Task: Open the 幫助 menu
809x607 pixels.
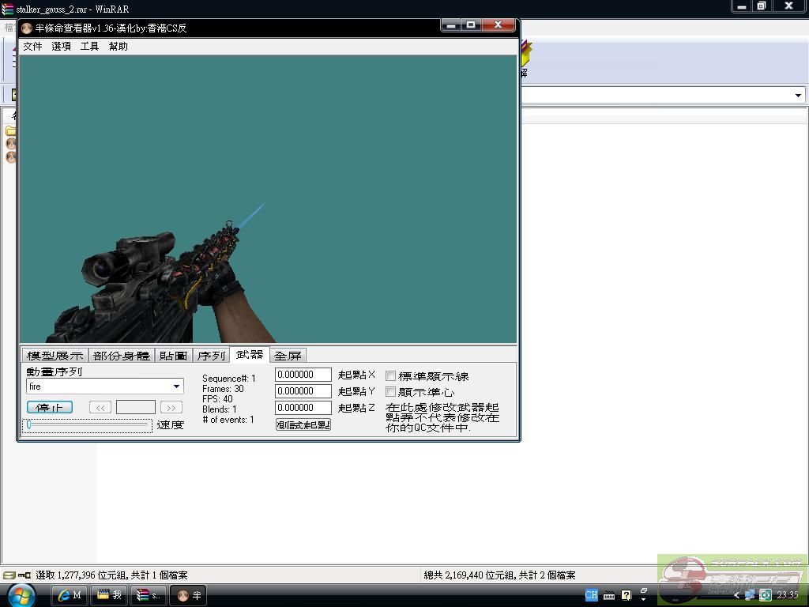Action: pyautogui.click(x=119, y=47)
